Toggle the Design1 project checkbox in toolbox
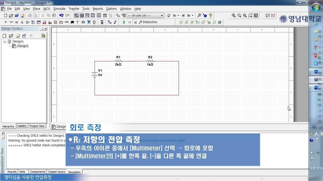 click(x=9, y=41)
